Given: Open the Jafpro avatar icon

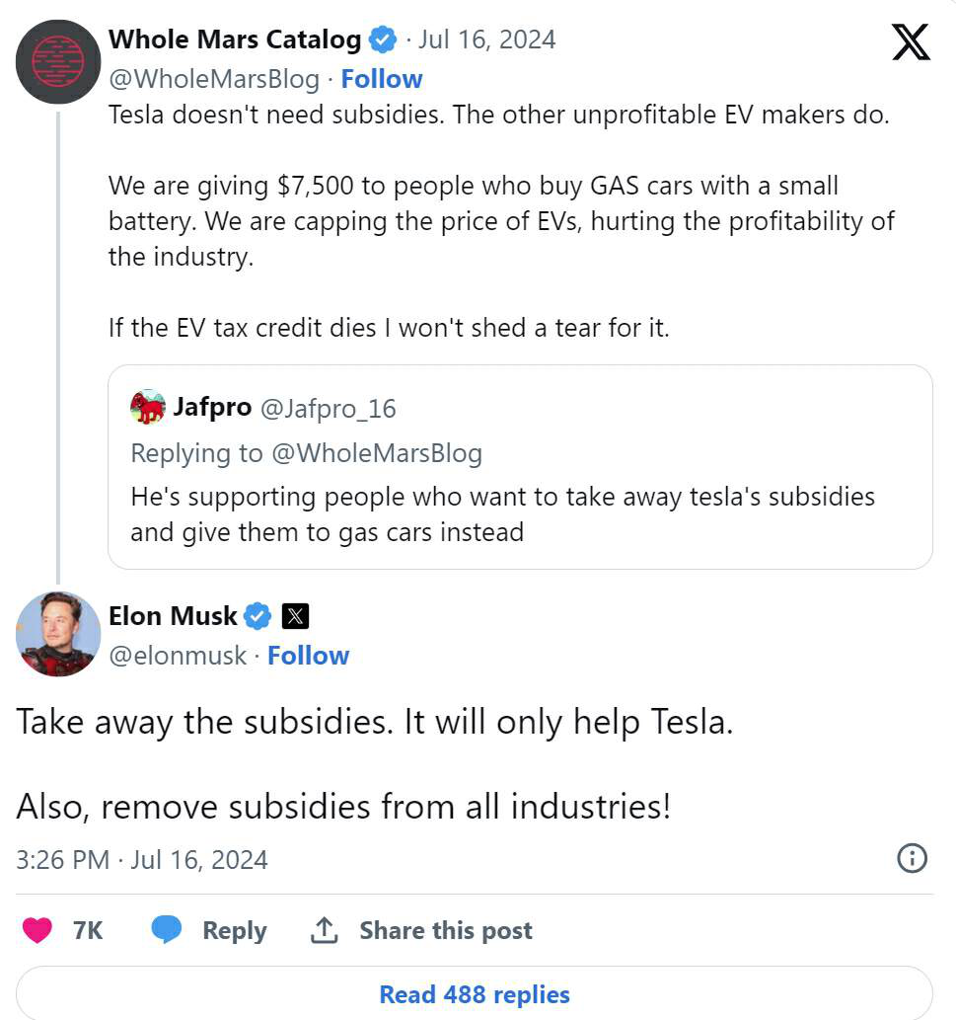Looking at the screenshot, I should tap(148, 407).
